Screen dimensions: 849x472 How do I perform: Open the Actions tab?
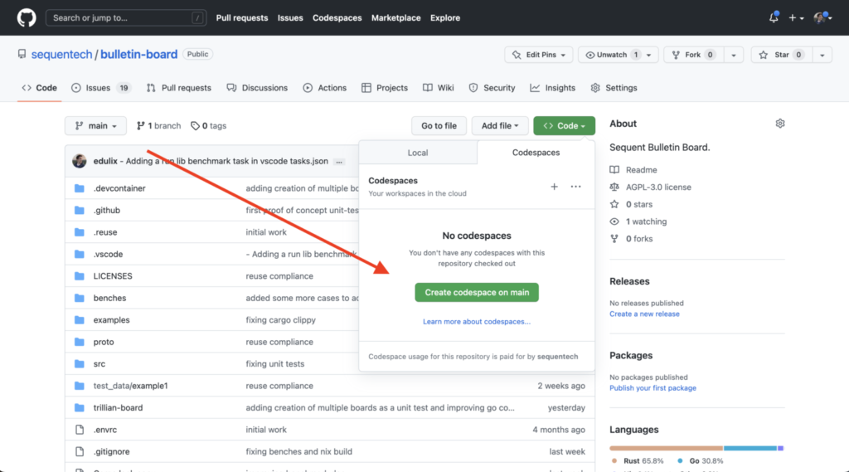[x=325, y=88]
